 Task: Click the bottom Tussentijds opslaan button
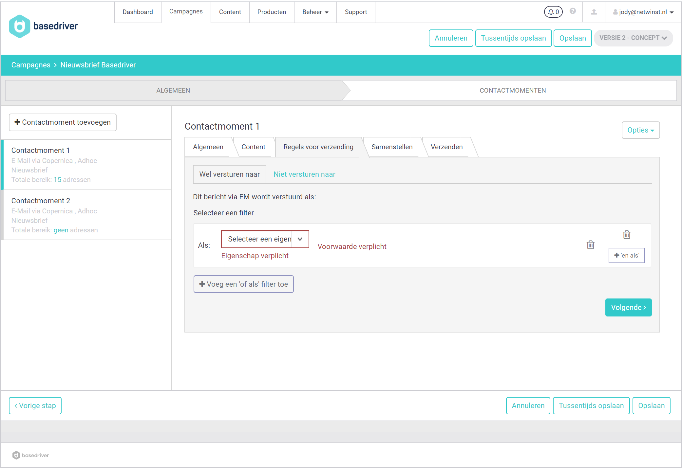tap(591, 406)
